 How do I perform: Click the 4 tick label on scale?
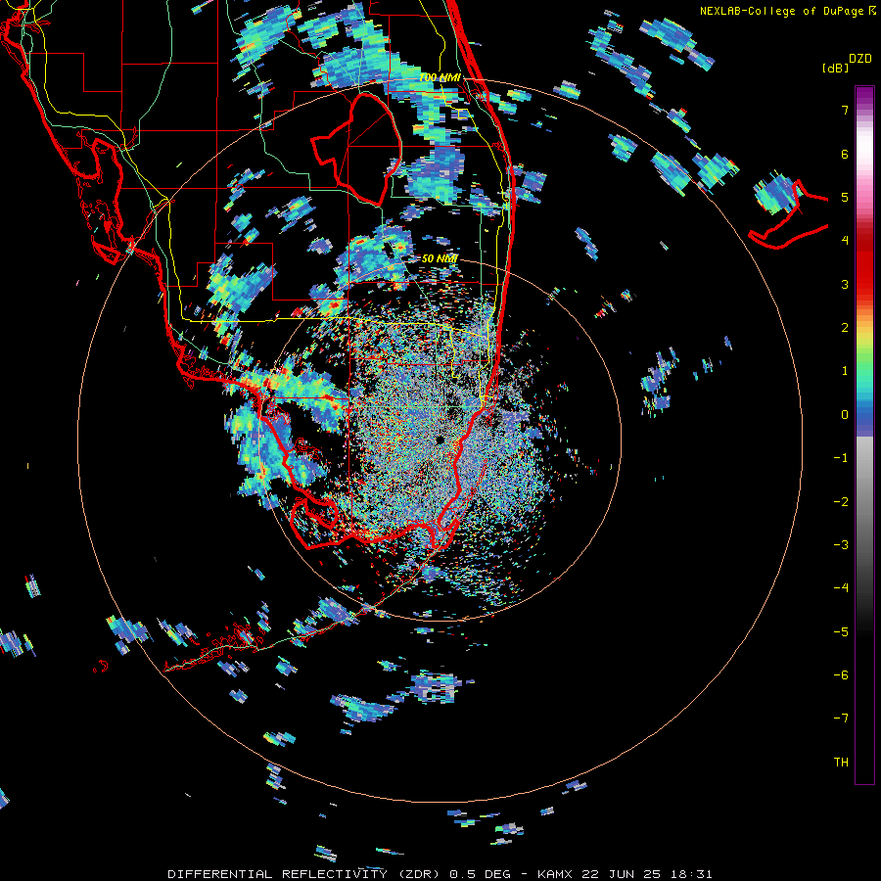845,241
